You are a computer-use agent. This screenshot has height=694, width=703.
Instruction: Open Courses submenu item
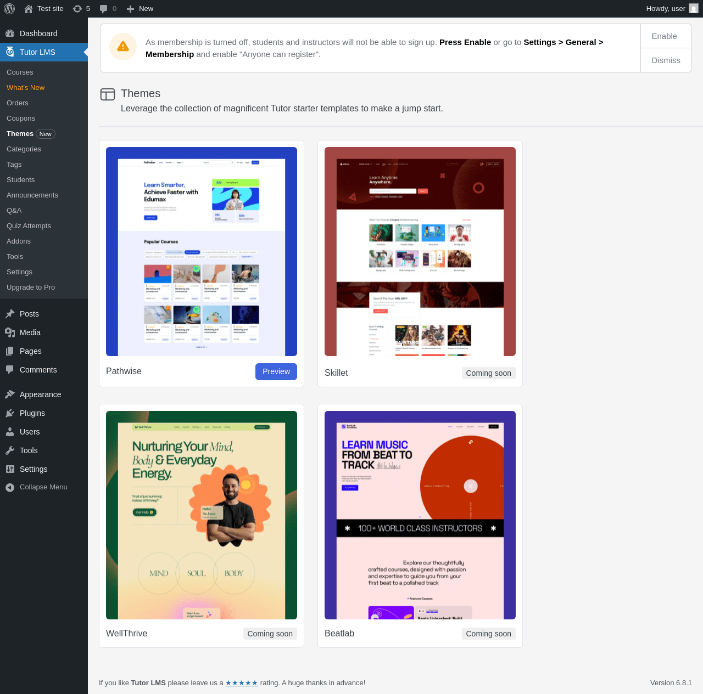tap(20, 72)
